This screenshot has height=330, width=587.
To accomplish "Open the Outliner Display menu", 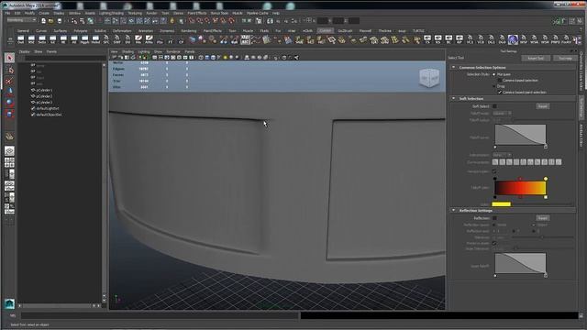I will click(25, 51).
